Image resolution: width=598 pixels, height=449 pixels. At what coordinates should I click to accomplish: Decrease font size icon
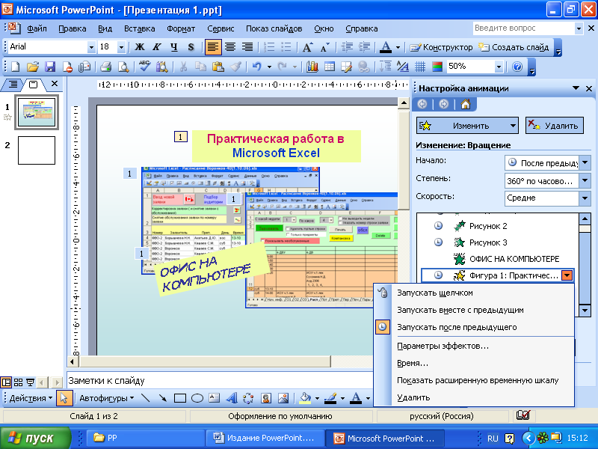pyautogui.click(x=325, y=47)
